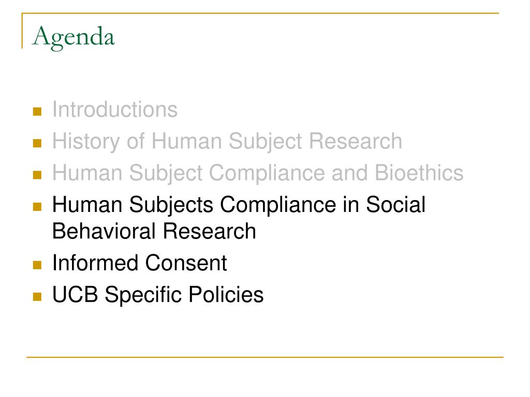Screen dimensions: 530x397
Task: Select the Introductions agenda item
Action: click(x=115, y=110)
